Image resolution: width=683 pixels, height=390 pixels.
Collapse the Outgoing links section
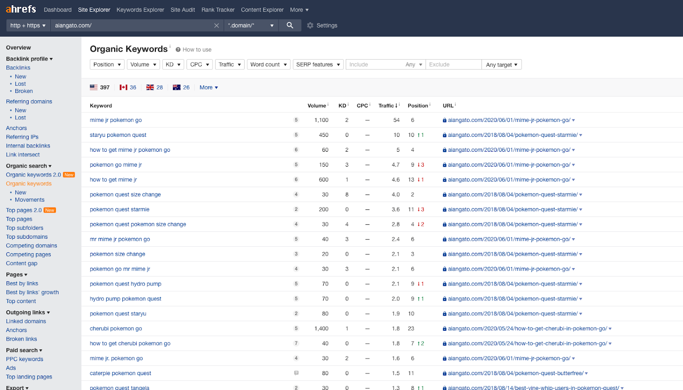pyautogui.click(x=28, y=312)
